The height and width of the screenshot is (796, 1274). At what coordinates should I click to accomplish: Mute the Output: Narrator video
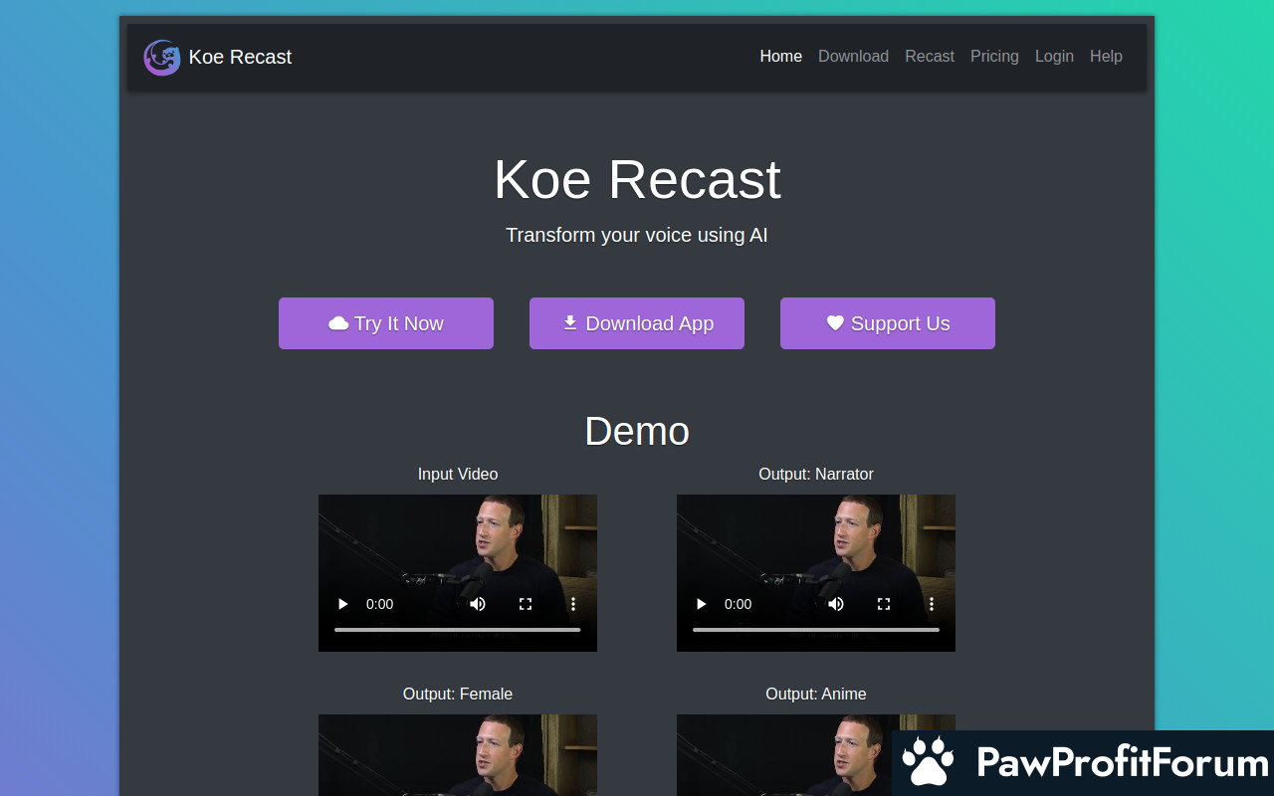(x=836, y=604)
